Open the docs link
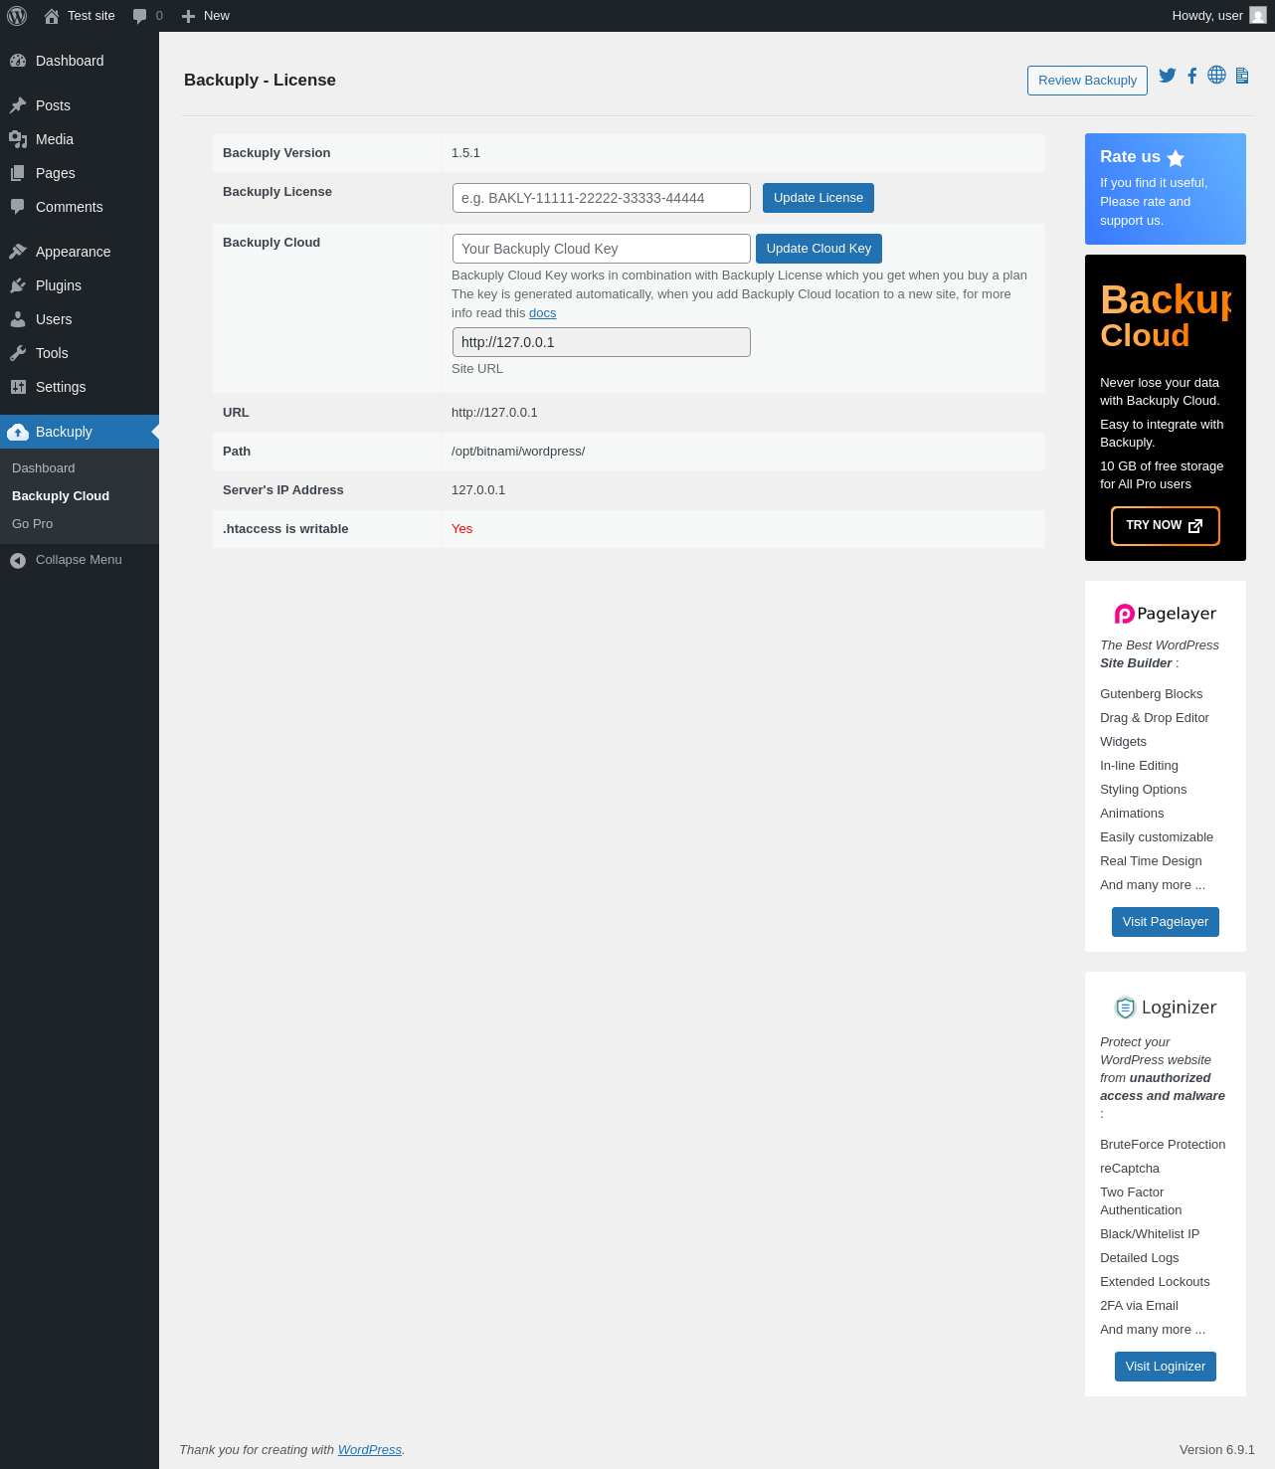 (543, 313)
